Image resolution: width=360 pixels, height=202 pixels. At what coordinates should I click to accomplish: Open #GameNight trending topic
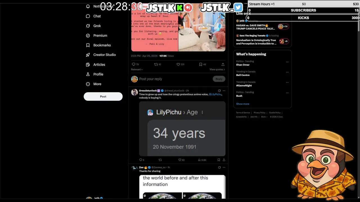[x=244, y=86]
